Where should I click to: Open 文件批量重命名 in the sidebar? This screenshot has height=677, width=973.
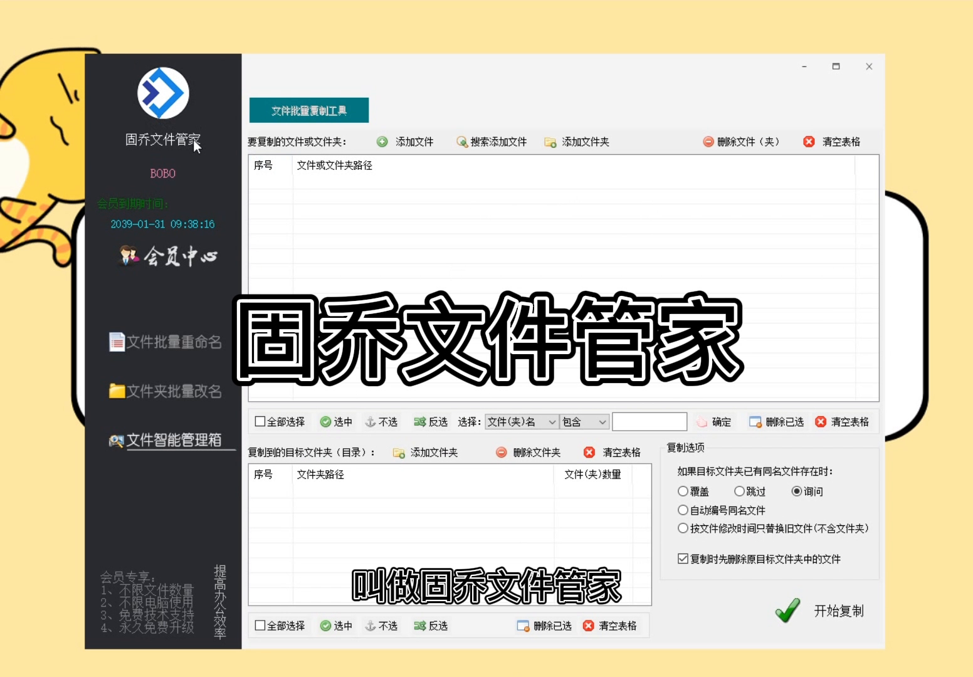click(x=166, y=342)
